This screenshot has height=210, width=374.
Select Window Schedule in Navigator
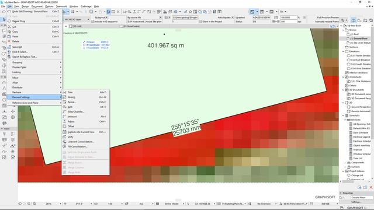pos(362,154)
